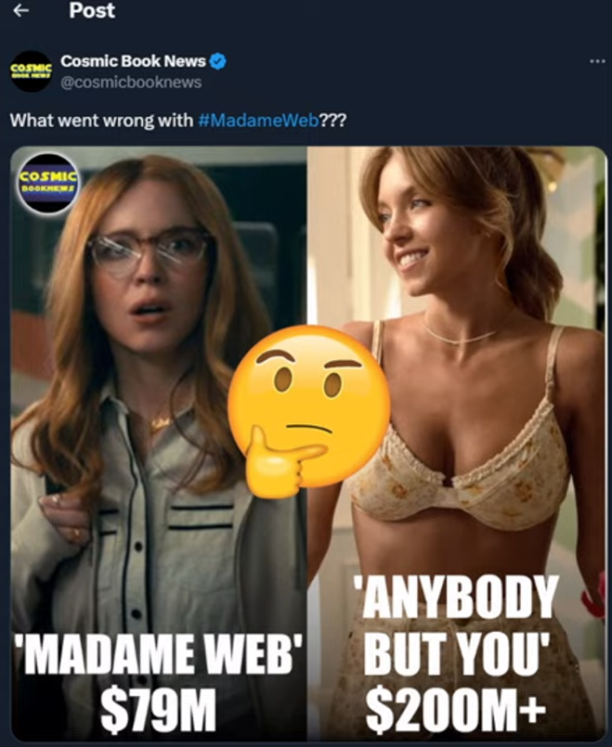Go back using the left arrow

tap(20, 10)
